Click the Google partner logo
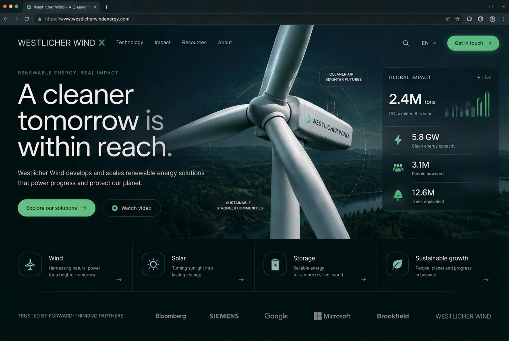The width and height of the screenshot is (509, 341). pos(276,316)
